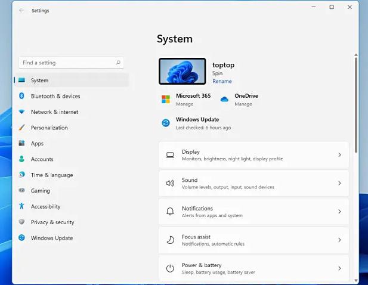Click the search magnifier icon
Screen dimensions: 368x285
point(118,63)
